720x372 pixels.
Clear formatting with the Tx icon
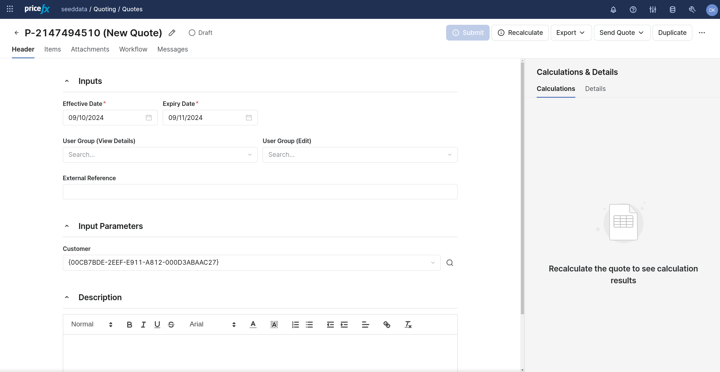coord(408,325)
